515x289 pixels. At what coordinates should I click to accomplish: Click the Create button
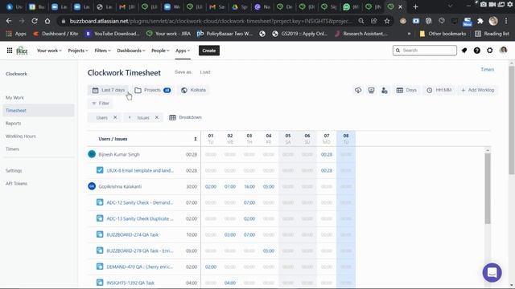pyautogui.click(x=209, y=51)
